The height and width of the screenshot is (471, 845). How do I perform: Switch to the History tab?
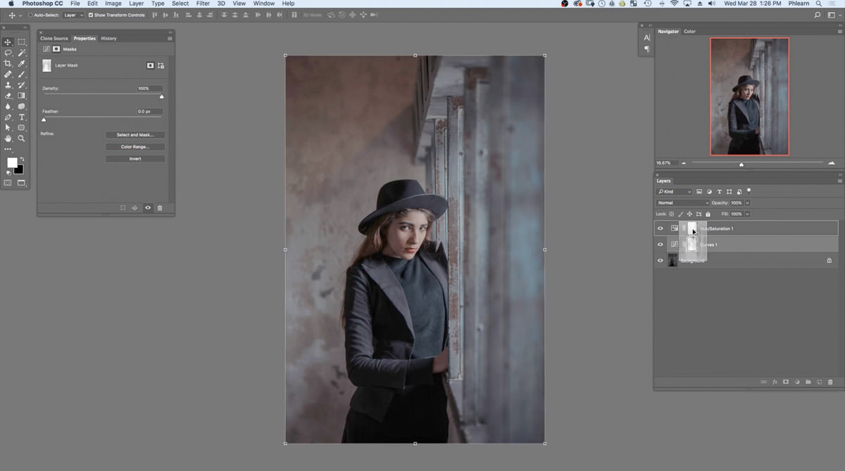click(x=108, y=39)
